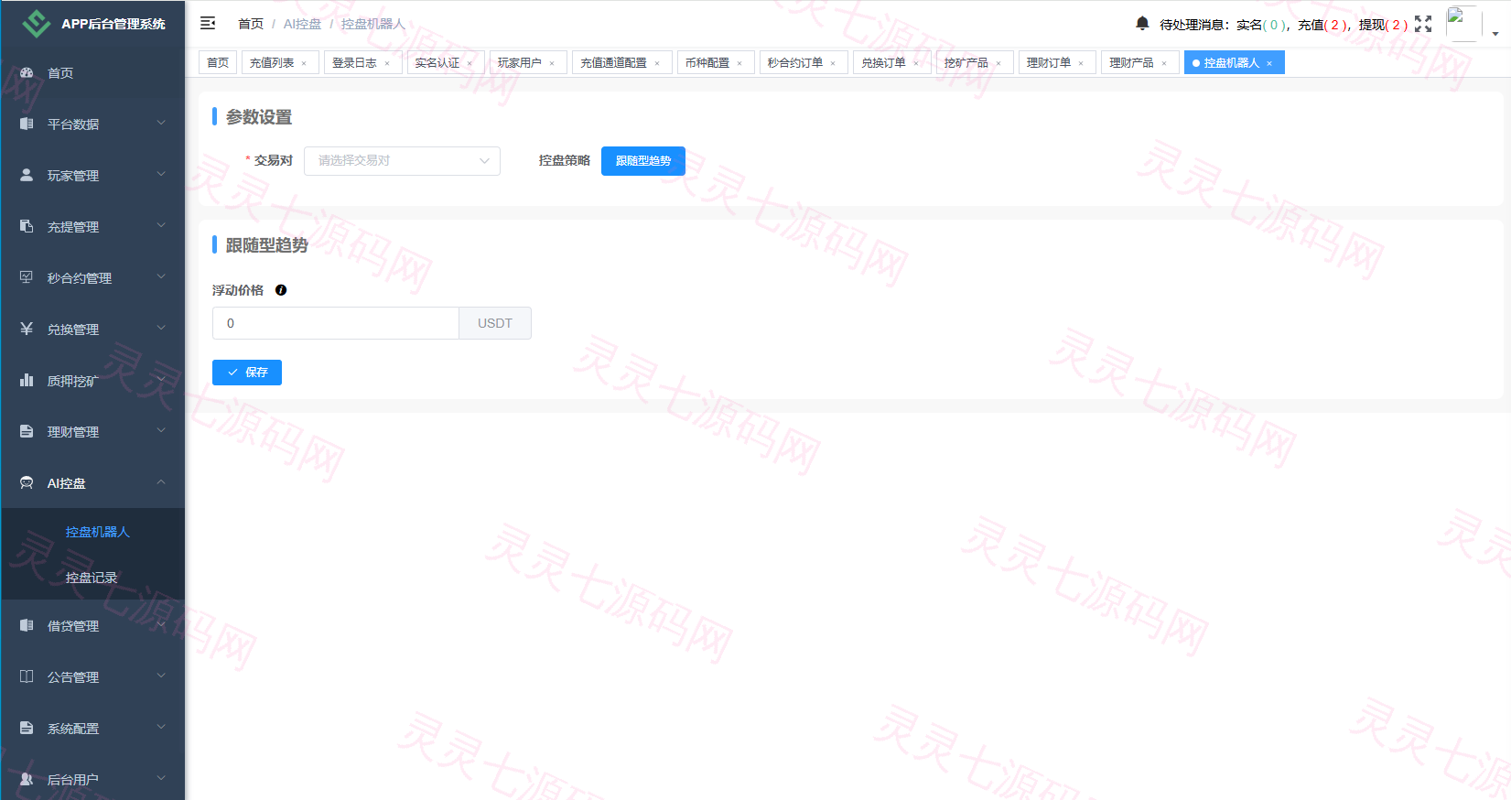
Task: Expand the 平台数据 menu
Action: pyautogui.click(x=92, y=124)
